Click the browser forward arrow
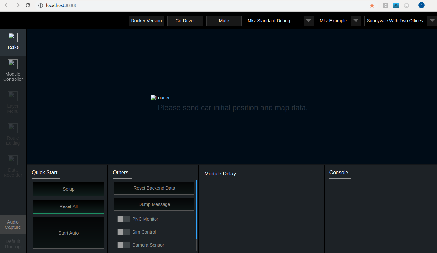The image size is (437, 253). [17, 5]
